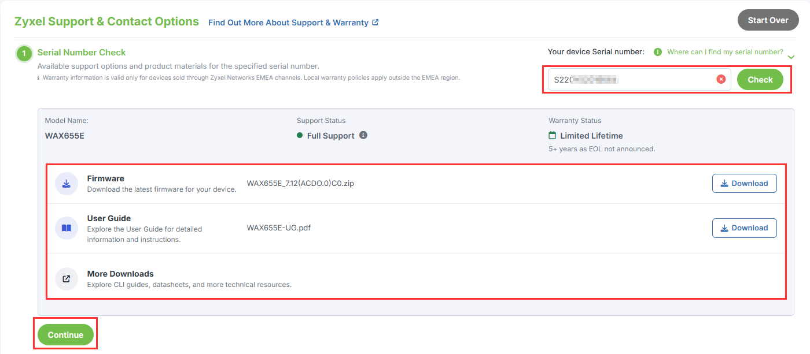Click the green info icon beside serial number help
This screenshot has height=354, width=810.
click(658, 52)
